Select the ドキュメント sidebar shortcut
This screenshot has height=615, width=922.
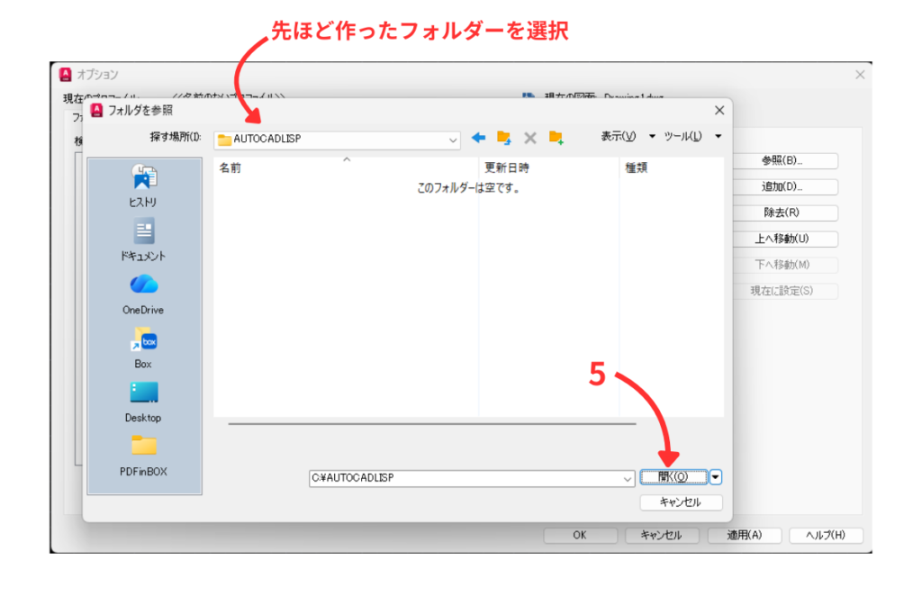pos(143,240)
